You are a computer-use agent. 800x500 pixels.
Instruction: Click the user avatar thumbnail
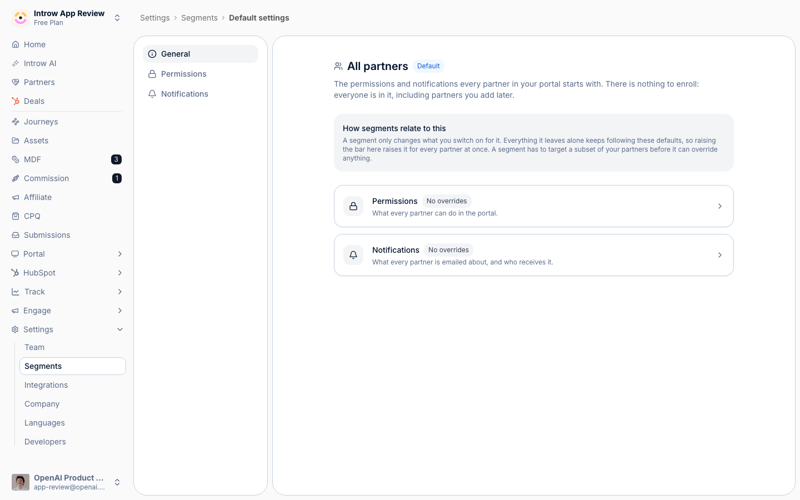[21, 482]
